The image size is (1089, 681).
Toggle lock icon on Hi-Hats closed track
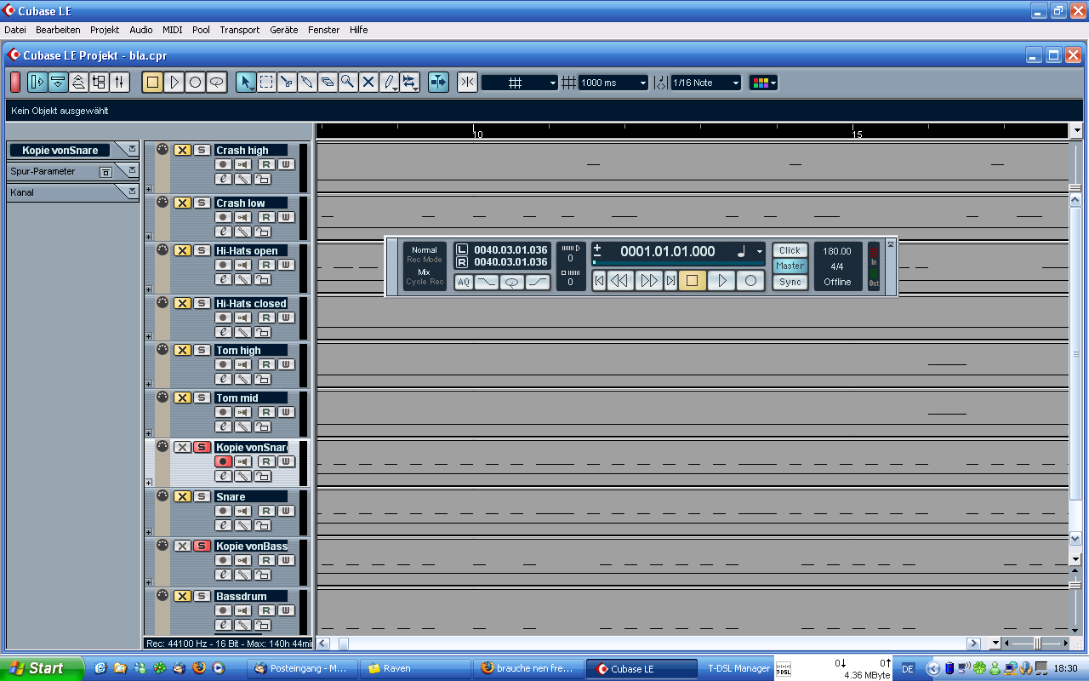click(x=263, y=332)
